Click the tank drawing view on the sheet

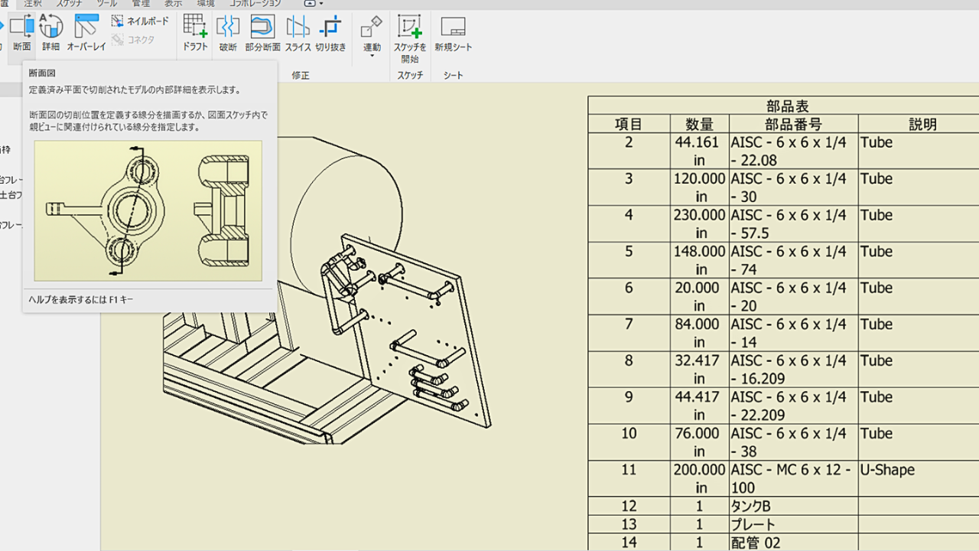point(329,291)
